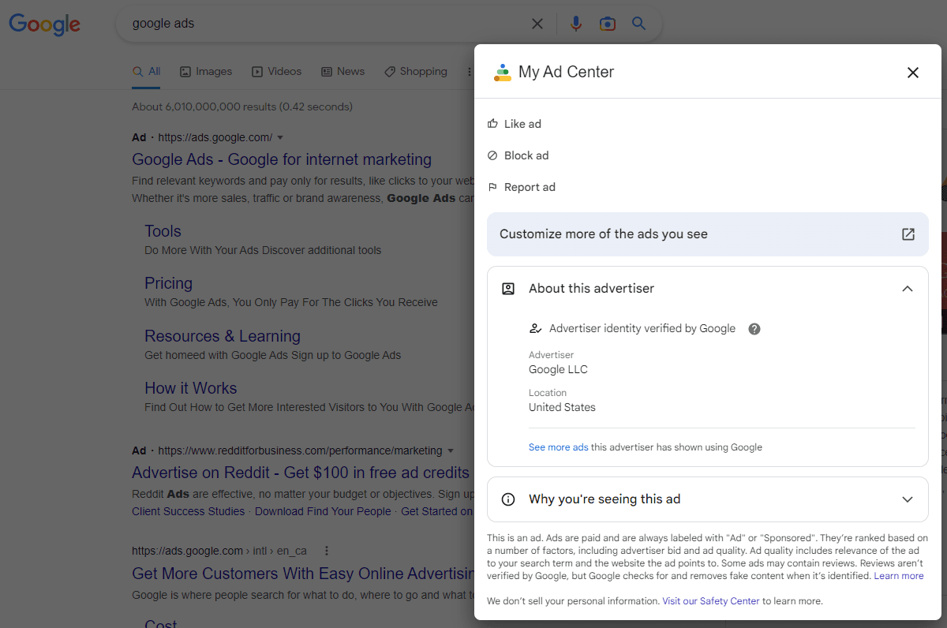This screenshot has width=947, height=628.
Task: Collapse the About this advertiser section
Action: (908, 289)
